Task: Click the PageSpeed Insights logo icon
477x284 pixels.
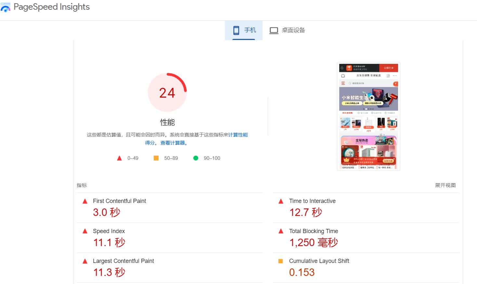Action: [x=5, y=7]
